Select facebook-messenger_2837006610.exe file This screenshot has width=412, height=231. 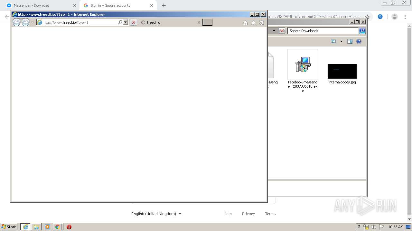point(303,71)
